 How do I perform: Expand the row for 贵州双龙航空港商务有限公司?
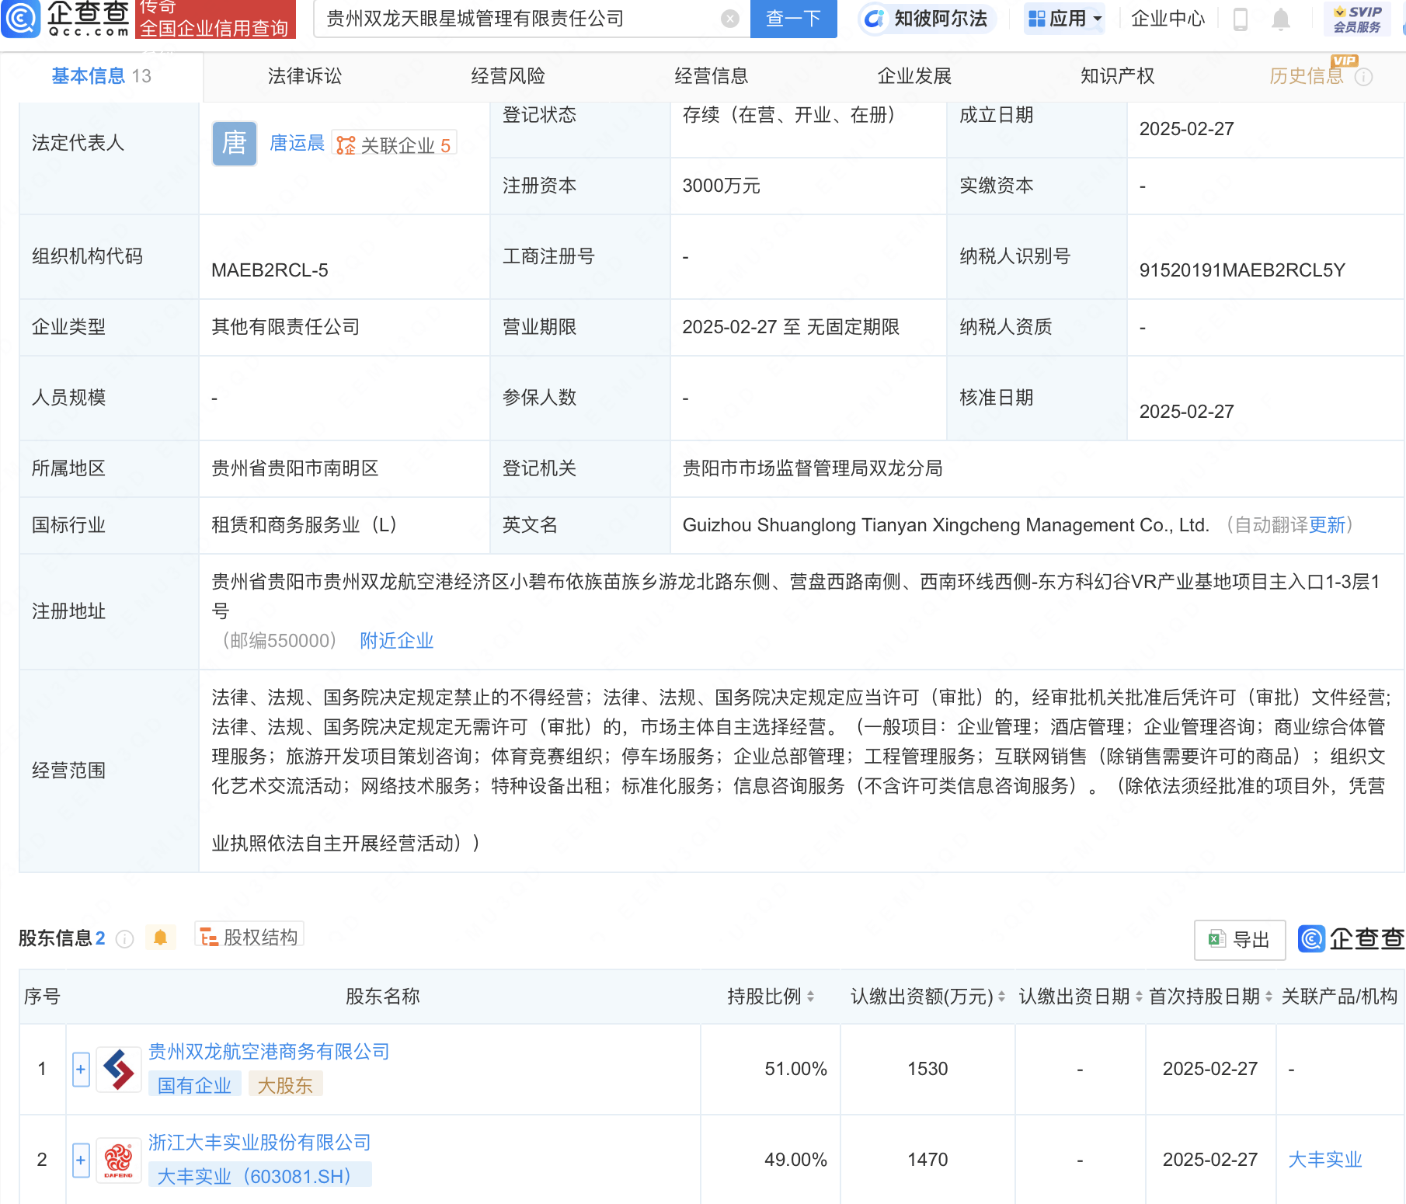click(81, 1070)
